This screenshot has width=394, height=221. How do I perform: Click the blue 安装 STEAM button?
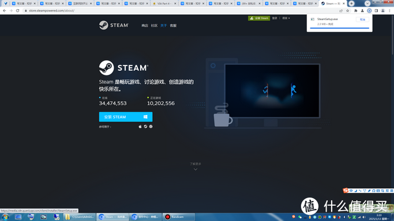pyautogui.click(x=126, y=117)
